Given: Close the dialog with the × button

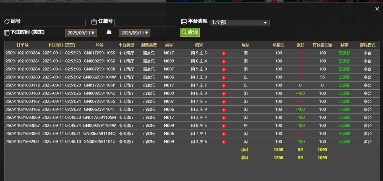Looking at the screenshot, I should (377, 9).
